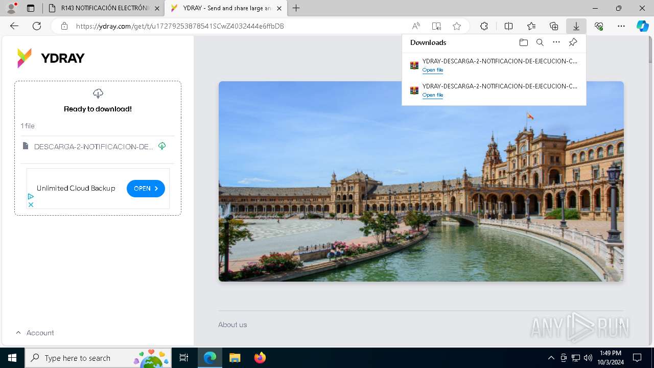
Task: Open Task View on taskbar
Action: (x=184, y=358)
